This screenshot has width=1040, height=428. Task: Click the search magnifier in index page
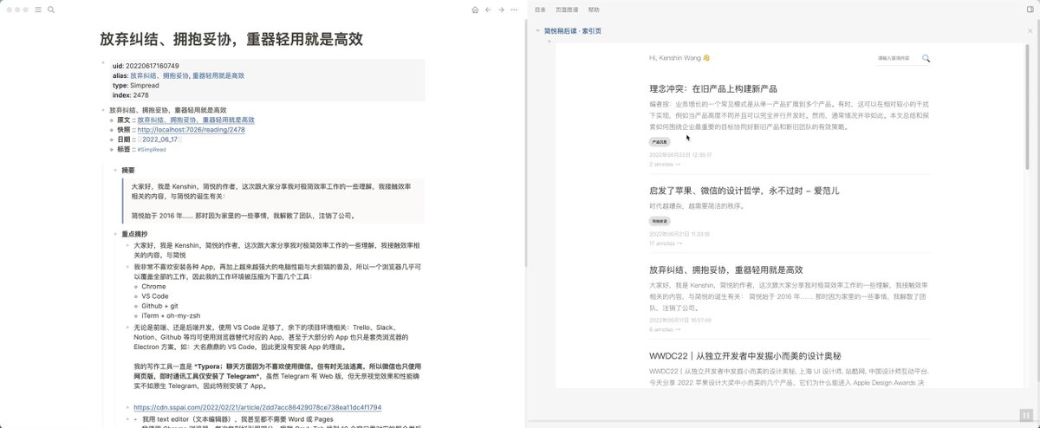(x=926, y=58)
